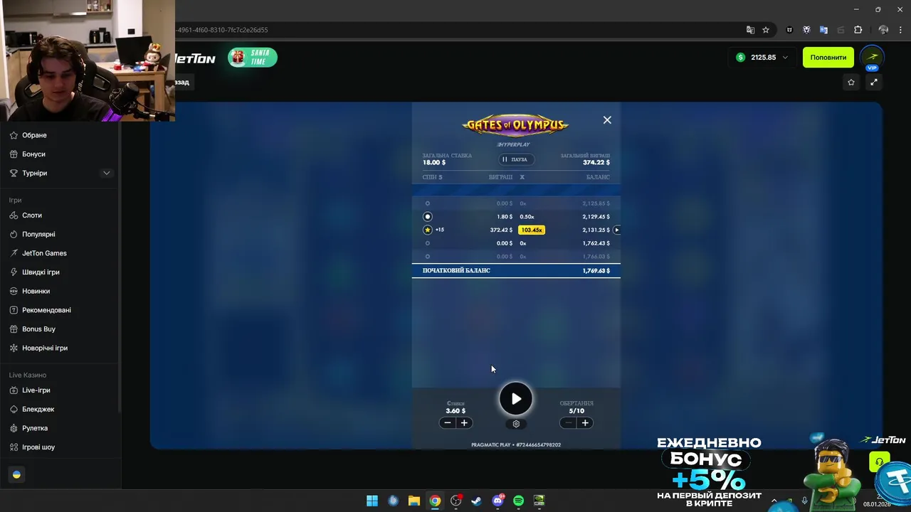
Task: Click the Поповнити deposit button
Action: click(x=828, y=58)
